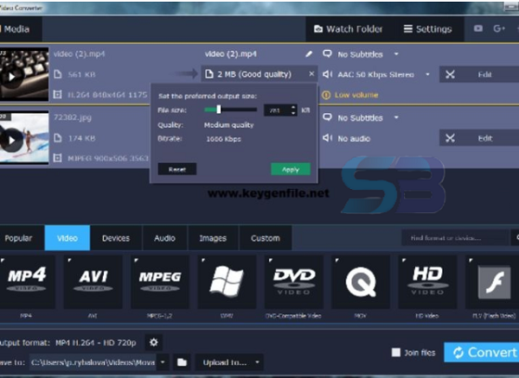Image resolution: width=519 pixels, height=378 pixels.
Task: Click the 174 KB file size text
Action: pos(81,138)
